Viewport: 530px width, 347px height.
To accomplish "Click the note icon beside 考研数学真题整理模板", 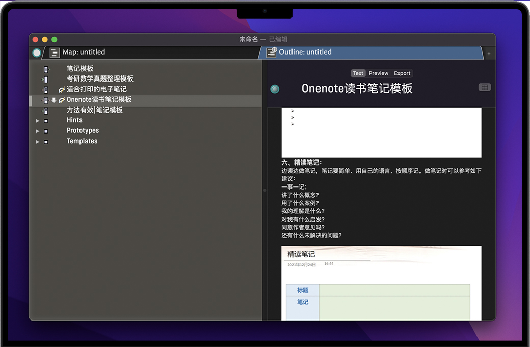I will (x=46, y=79).
